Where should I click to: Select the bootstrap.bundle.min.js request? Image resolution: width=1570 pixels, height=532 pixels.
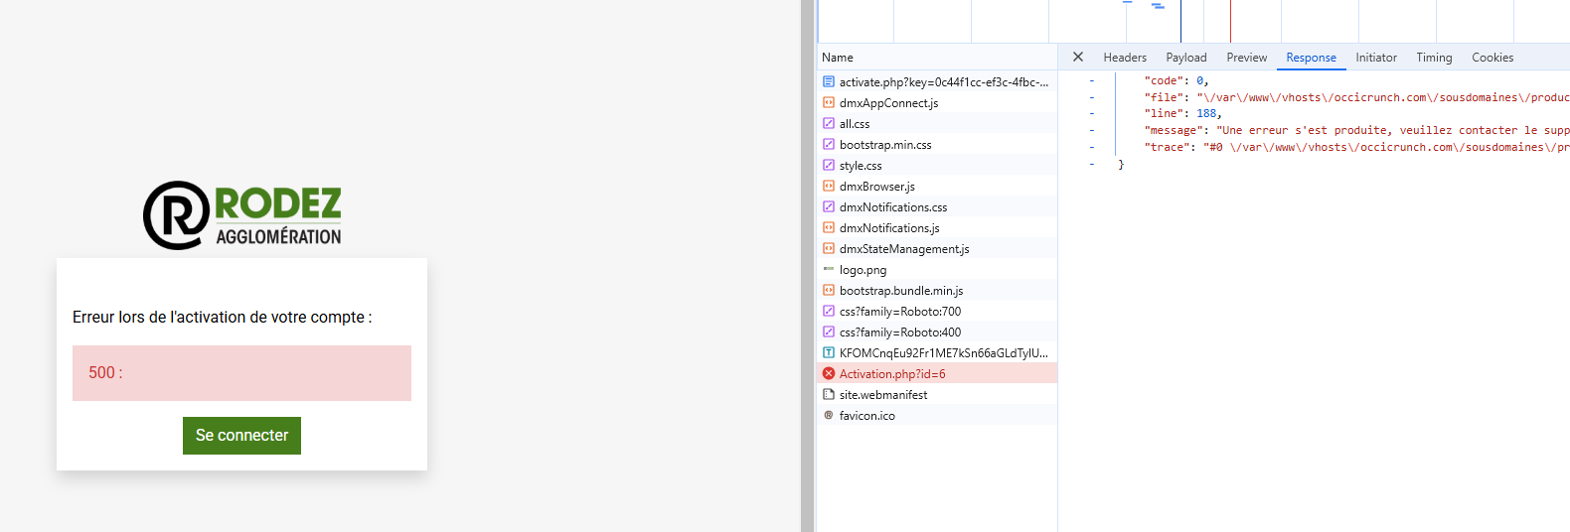click(937, 290)
